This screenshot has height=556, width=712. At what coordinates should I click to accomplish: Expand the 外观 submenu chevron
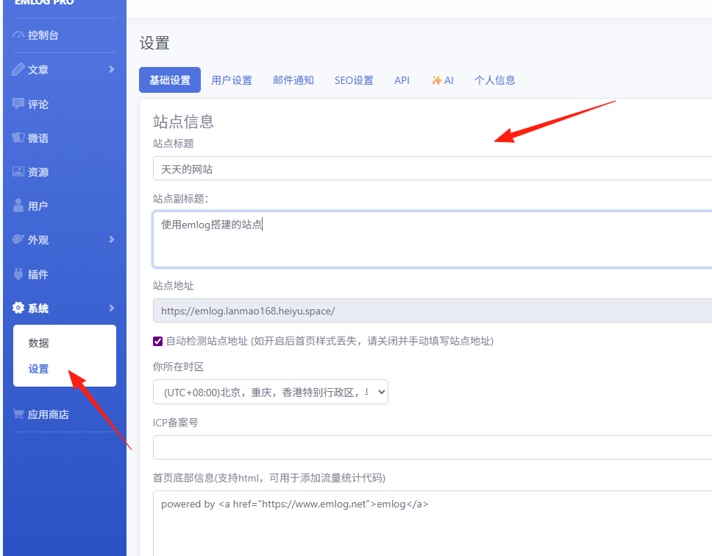pos(112,239)
